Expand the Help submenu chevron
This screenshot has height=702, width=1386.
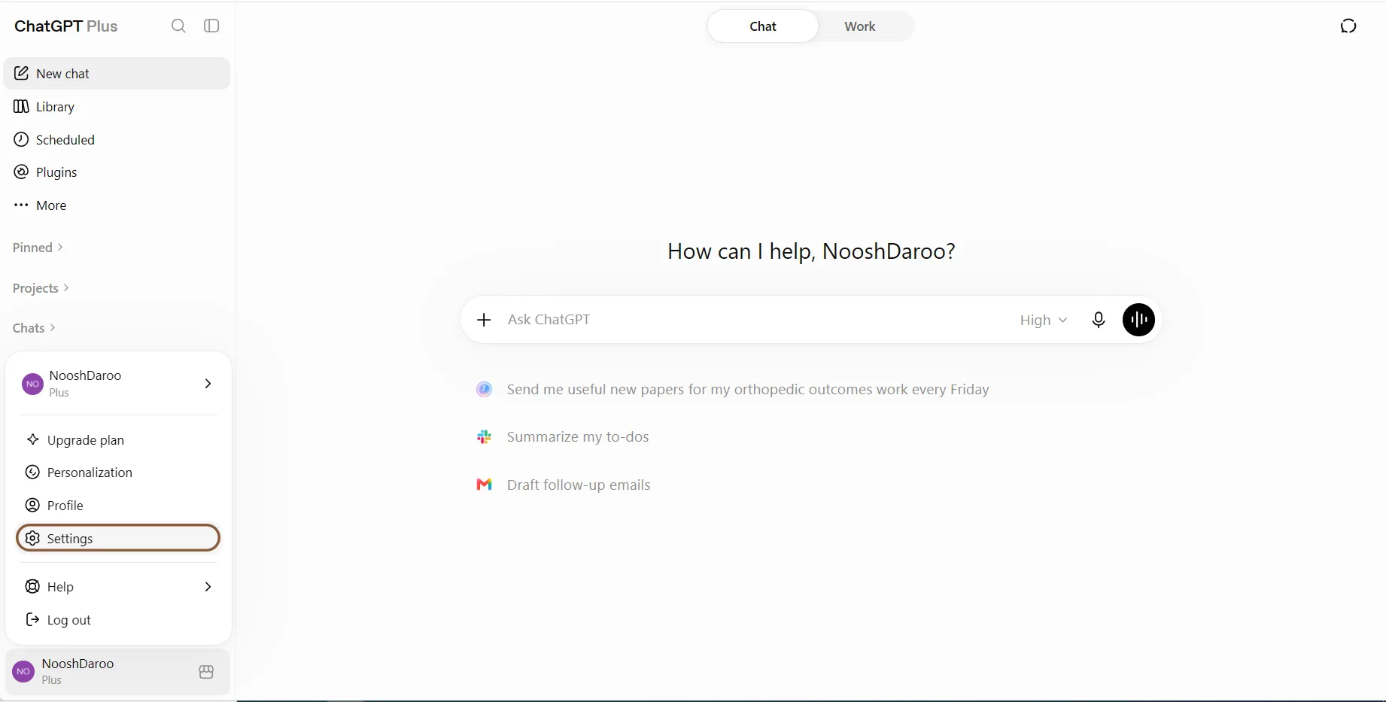coord(208,587)
